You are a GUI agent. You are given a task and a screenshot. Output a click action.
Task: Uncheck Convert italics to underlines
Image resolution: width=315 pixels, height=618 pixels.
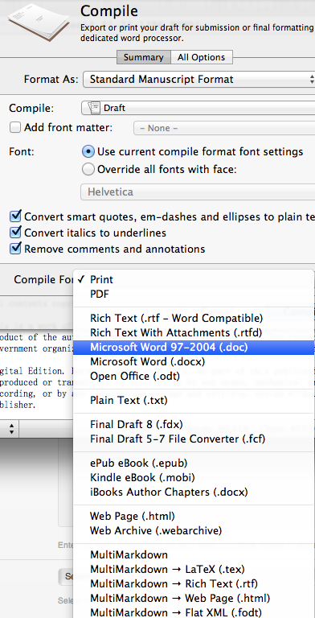15,233
